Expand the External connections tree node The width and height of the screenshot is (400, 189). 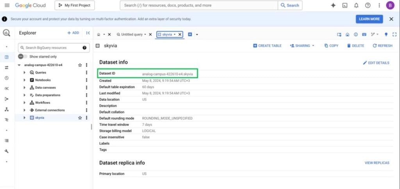pyautogui.click(x=25, y=110)
